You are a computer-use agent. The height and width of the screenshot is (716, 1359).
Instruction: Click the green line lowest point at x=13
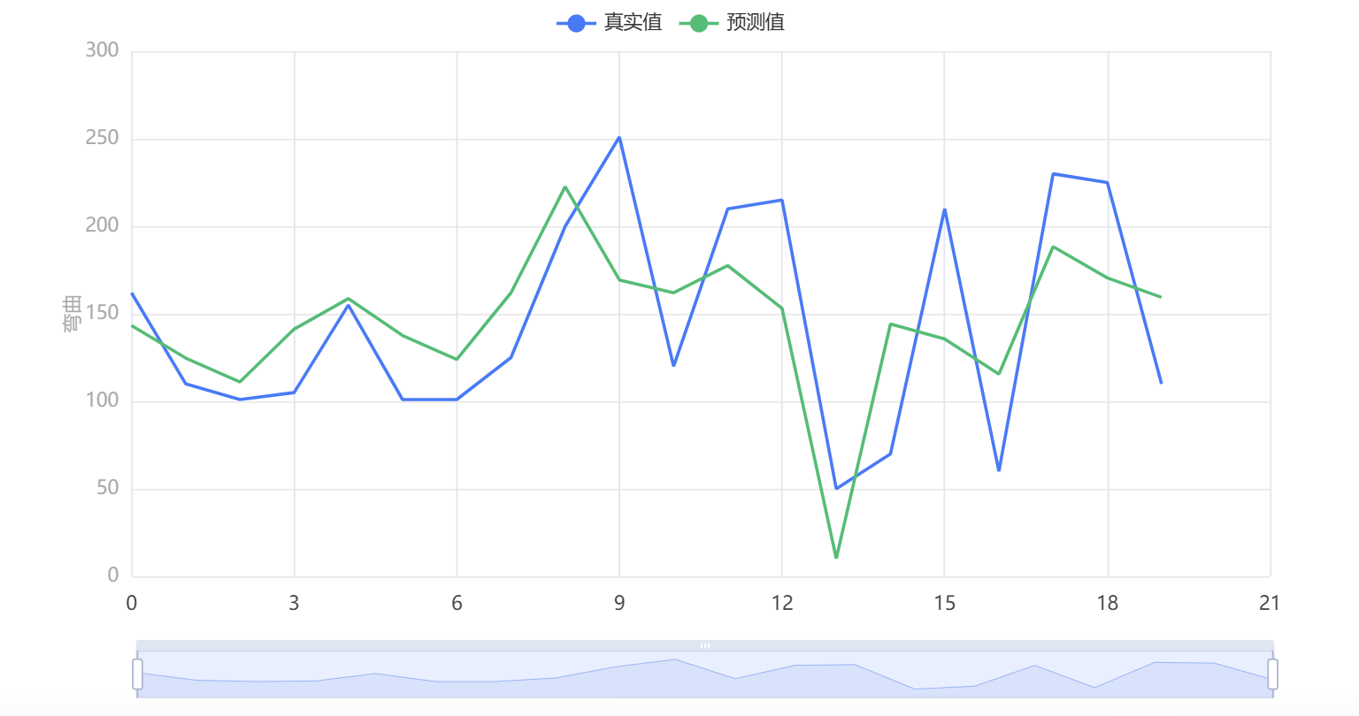[836, 558]
